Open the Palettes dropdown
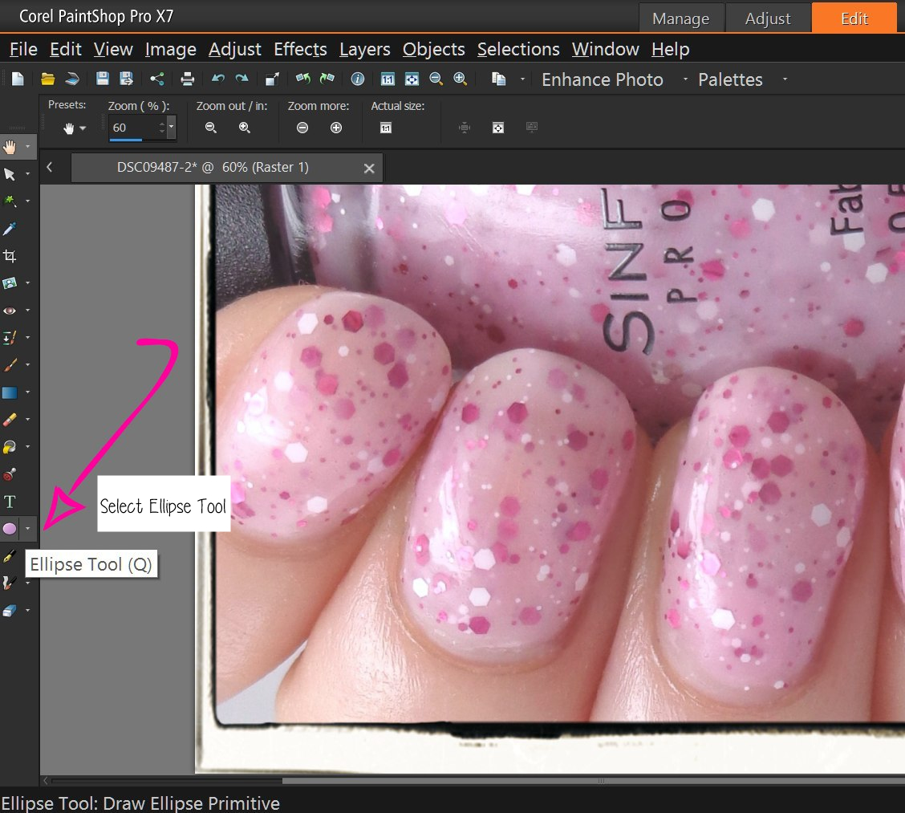Screen dimensions: 905x813 point(729,79)
